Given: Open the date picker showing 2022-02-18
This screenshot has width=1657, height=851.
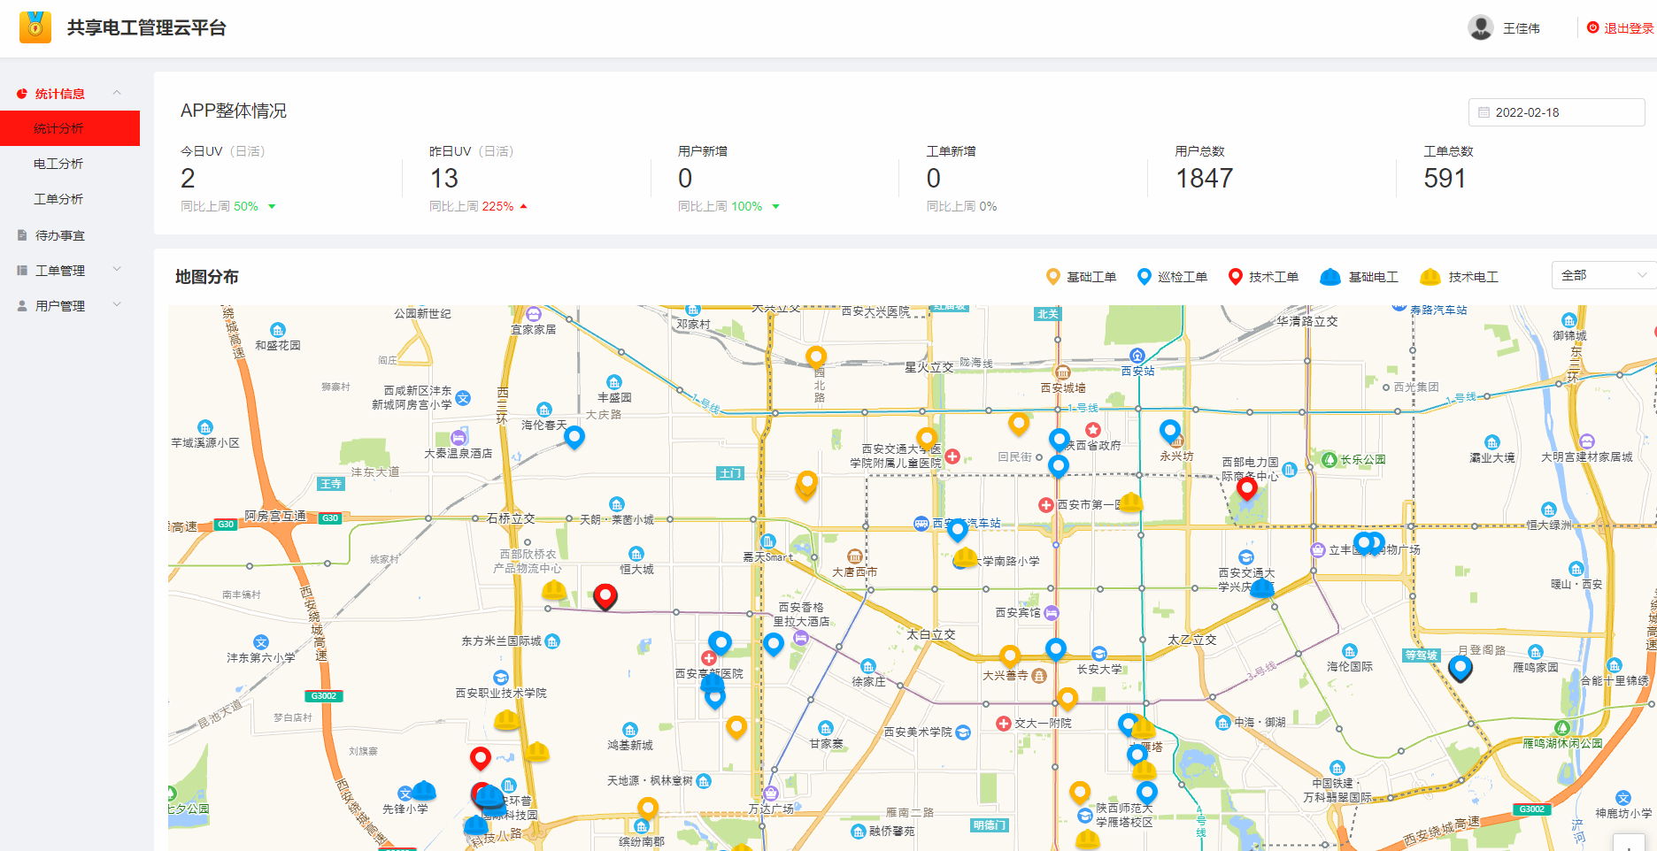Looking at the screenshot, I should 1556,112.
